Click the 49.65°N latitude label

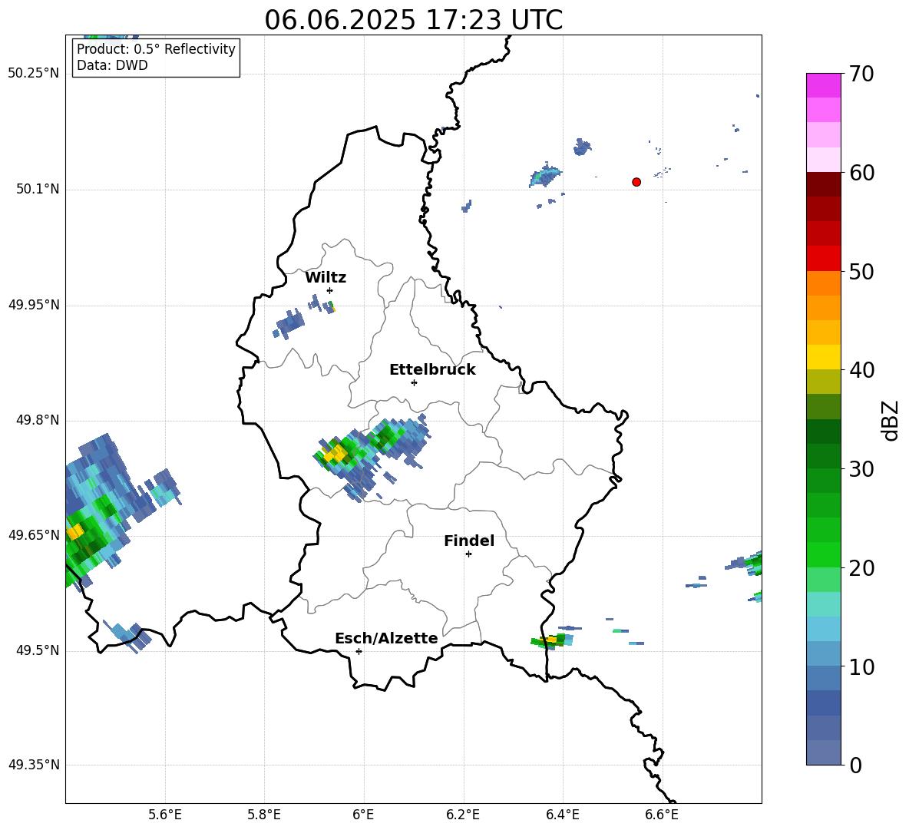33,534
